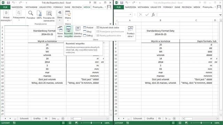
Task: Open Name Box dropdown in right window
Action: point(130,15)
